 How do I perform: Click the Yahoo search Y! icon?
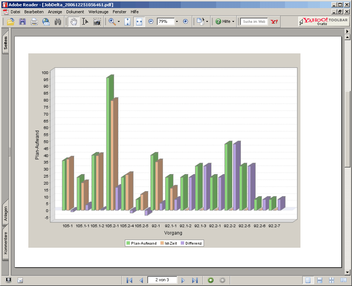274,22
